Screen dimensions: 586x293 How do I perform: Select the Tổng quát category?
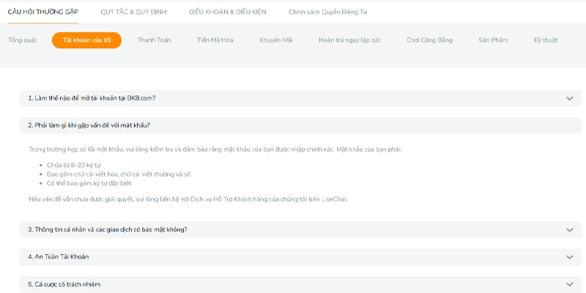click(x=23, y=40)
